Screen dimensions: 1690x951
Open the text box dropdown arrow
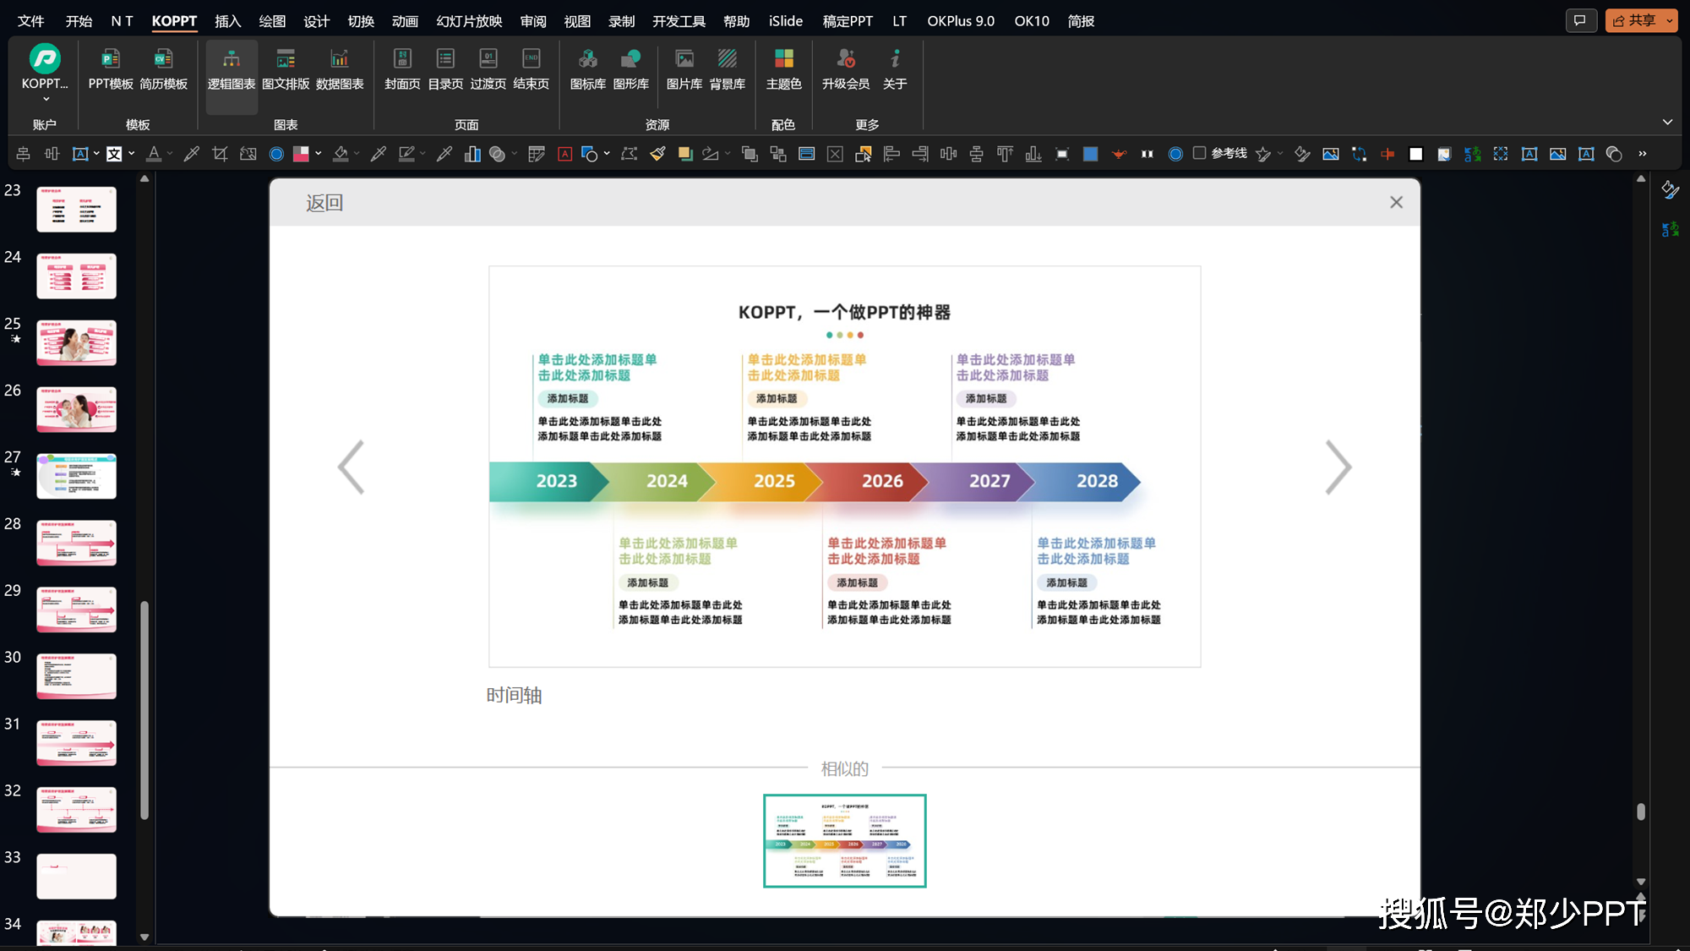click(96, 154)
